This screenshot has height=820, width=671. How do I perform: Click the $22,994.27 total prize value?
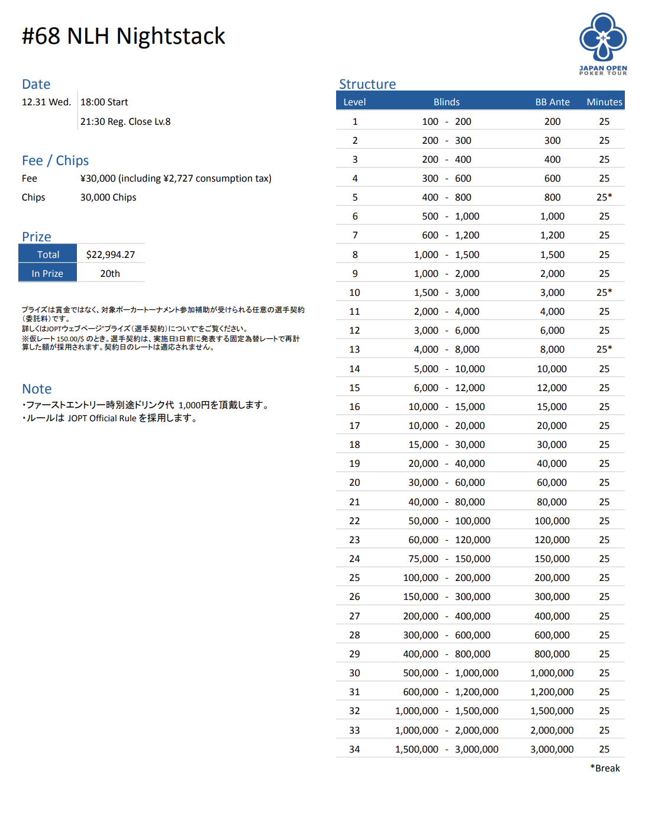(x=111, y=254)
